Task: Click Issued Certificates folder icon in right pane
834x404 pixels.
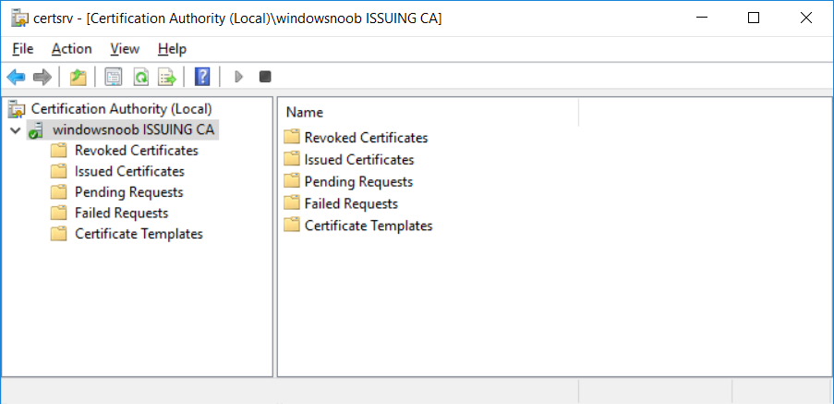Action: pos(292,159)
